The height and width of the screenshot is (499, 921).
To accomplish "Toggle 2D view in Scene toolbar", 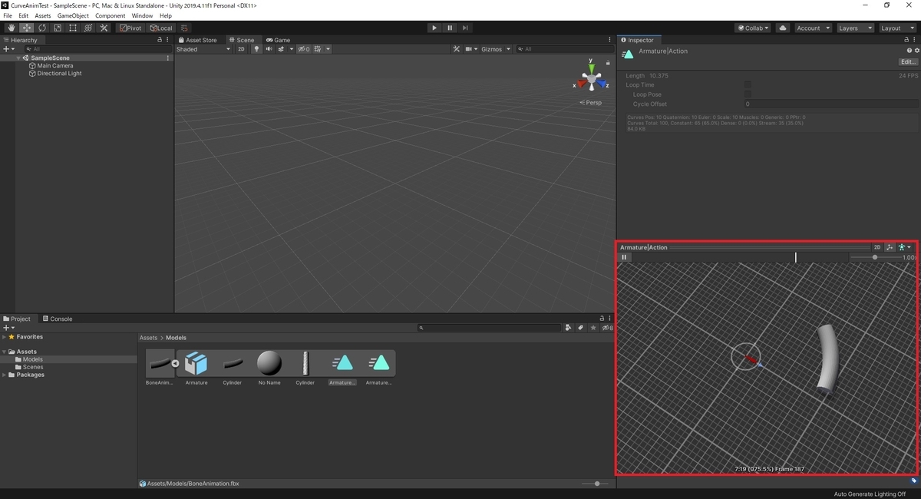I will 241,49.
